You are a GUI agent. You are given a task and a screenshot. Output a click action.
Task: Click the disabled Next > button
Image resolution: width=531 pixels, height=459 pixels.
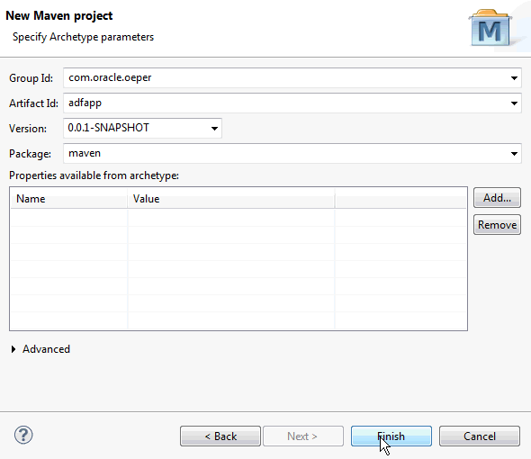303,436
